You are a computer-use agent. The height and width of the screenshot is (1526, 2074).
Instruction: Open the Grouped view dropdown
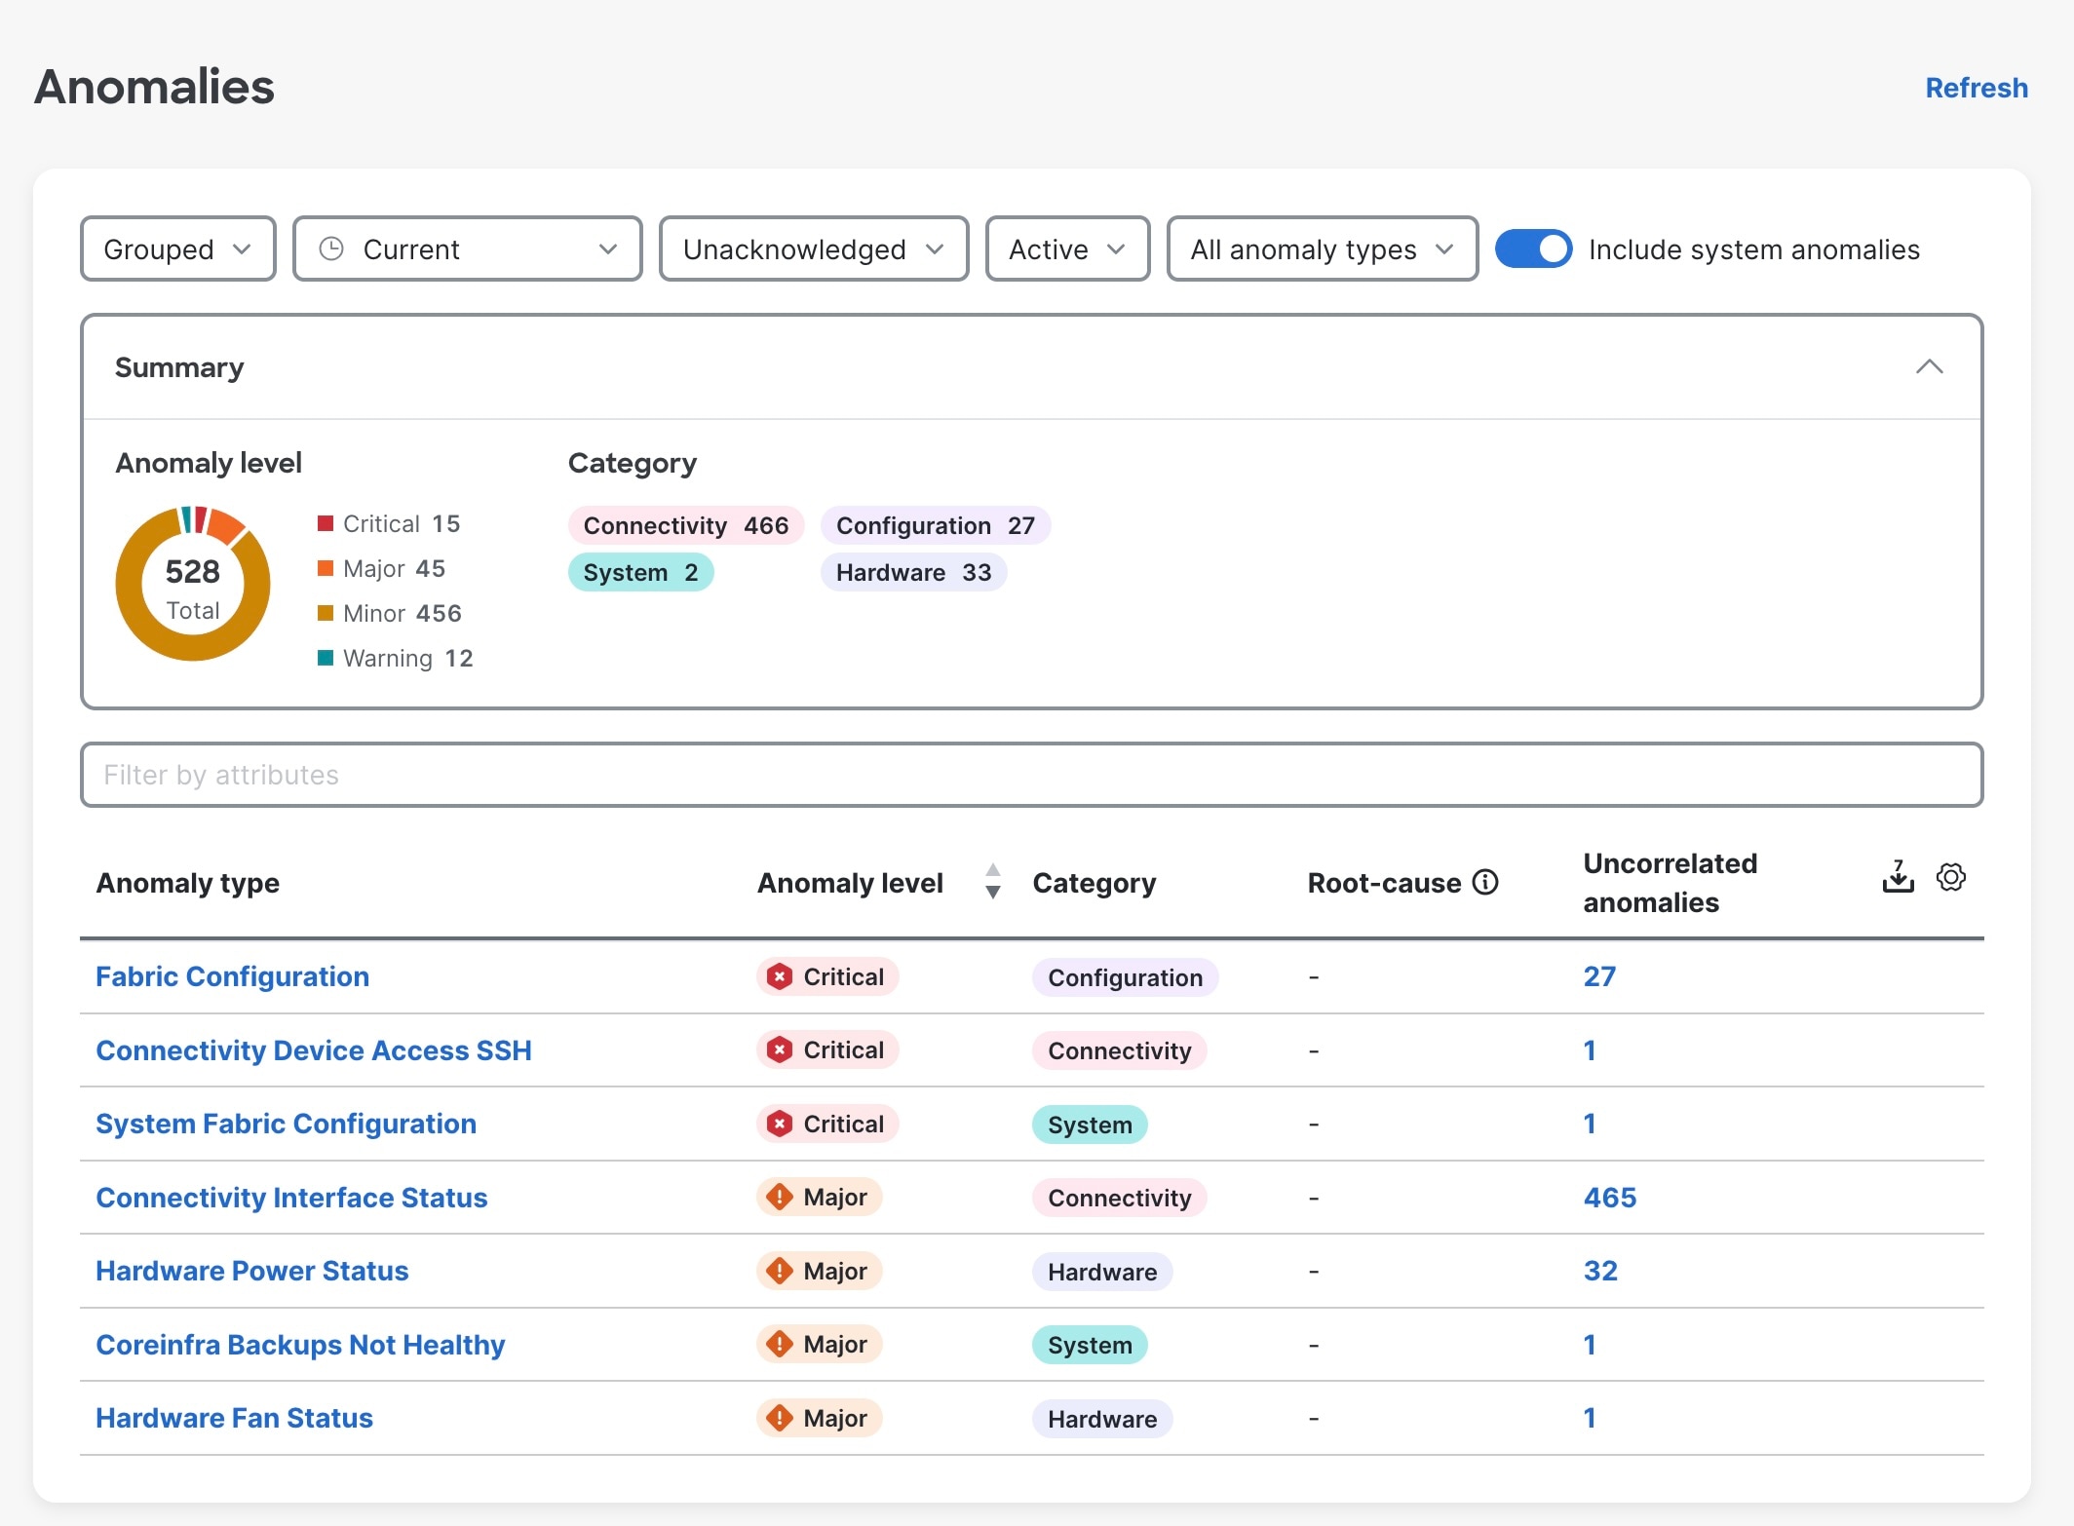177,248
